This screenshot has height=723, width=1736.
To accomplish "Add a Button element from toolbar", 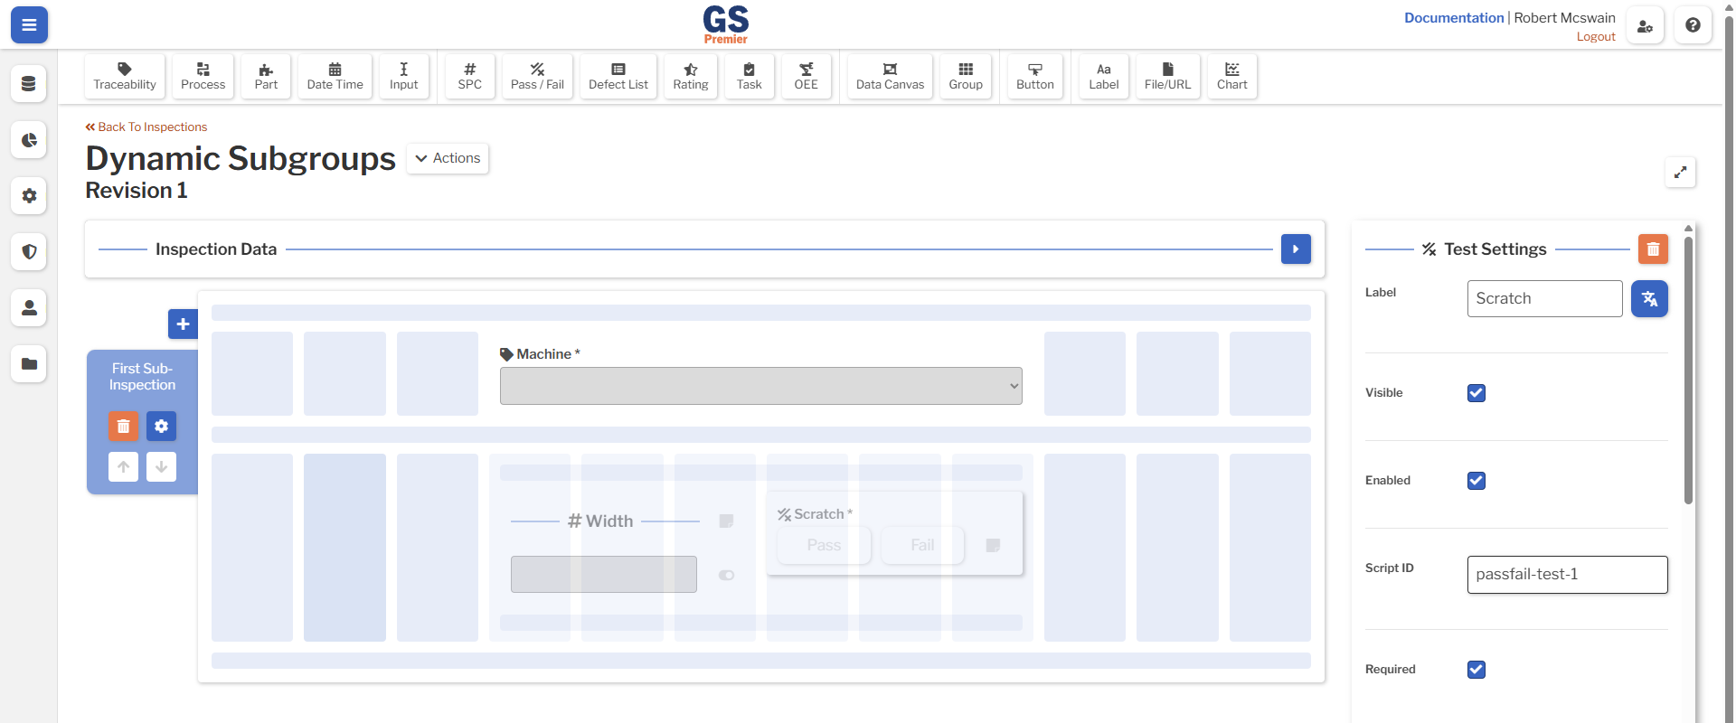I will point(1035,76).
